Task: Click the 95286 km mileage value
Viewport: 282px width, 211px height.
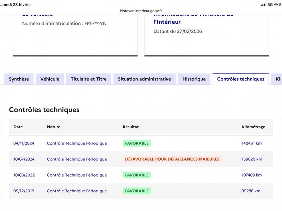Action: pyautogui.click(x=251, y=191)
